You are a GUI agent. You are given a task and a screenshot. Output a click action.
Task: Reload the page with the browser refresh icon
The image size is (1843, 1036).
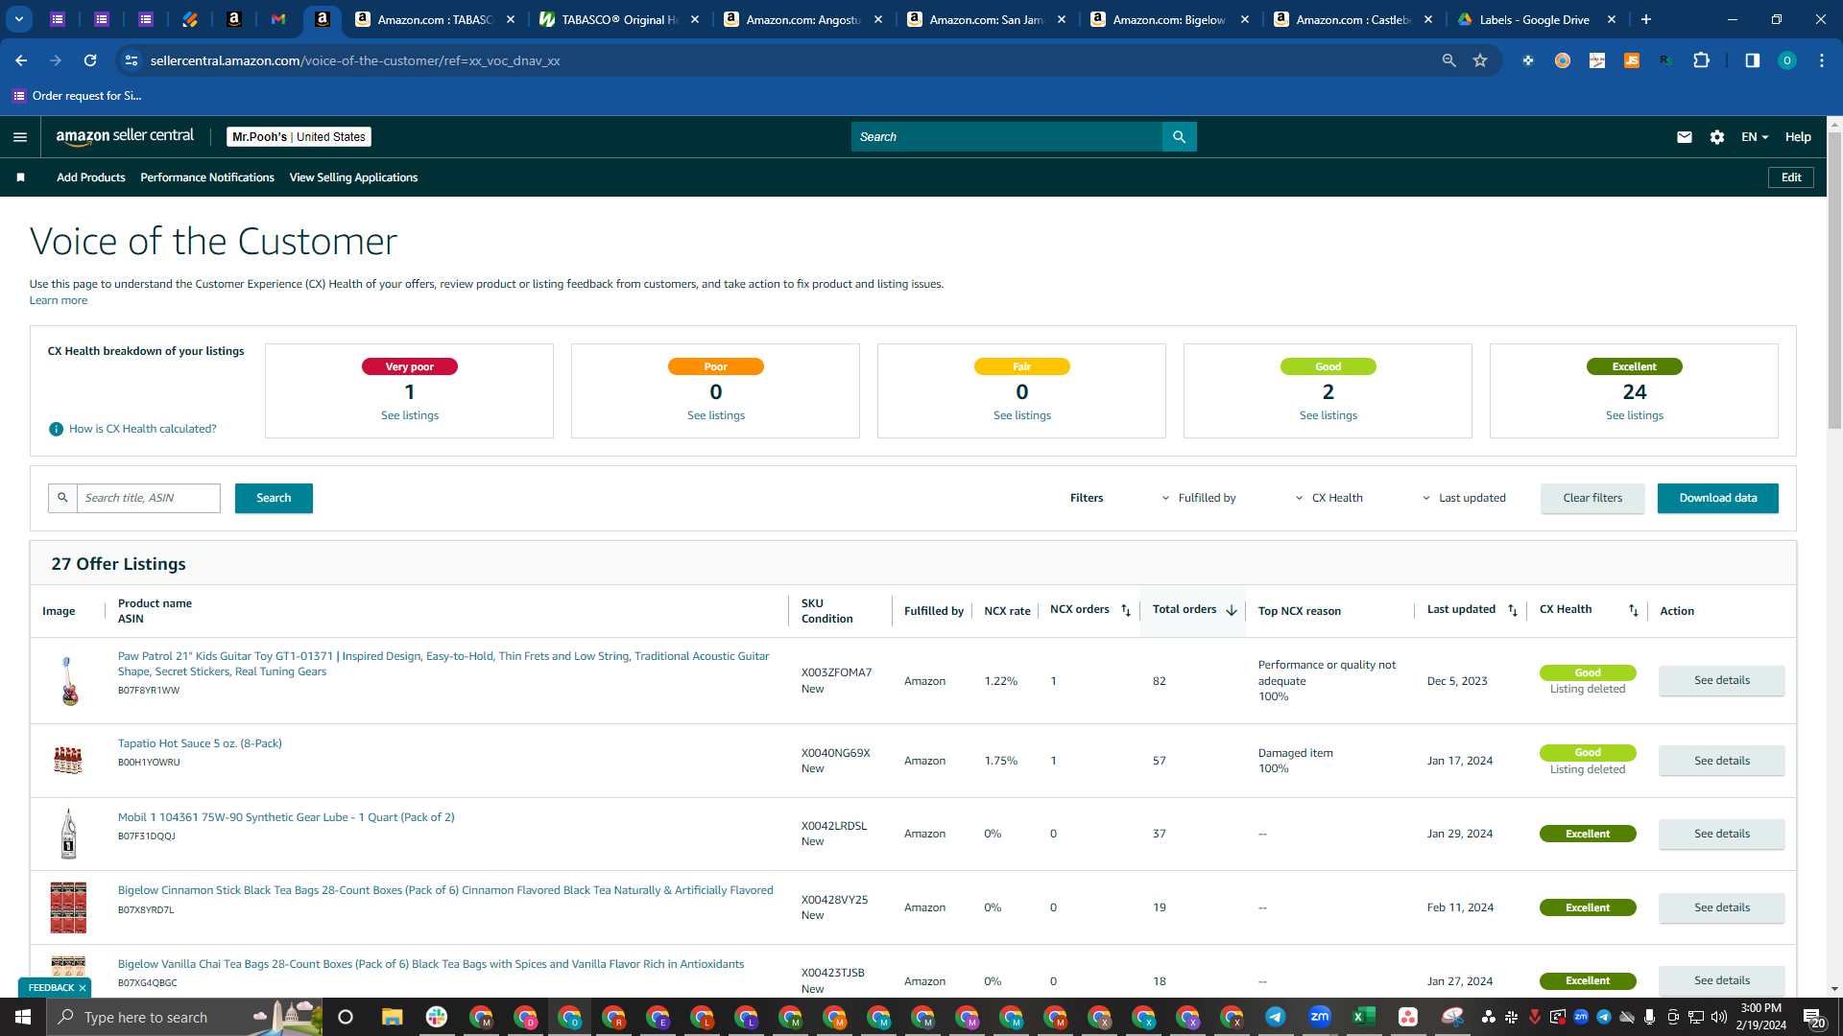(x=90, y=60)
